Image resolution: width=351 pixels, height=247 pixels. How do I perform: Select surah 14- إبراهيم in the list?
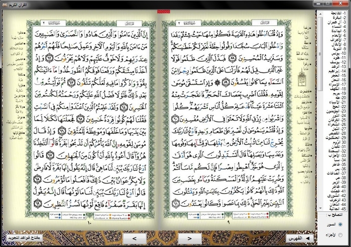pos(337,71)
